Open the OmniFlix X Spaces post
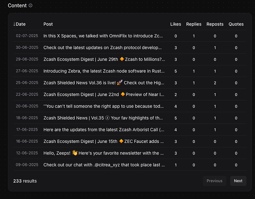The width and height of the screenshot is (255, 199). 103,36
